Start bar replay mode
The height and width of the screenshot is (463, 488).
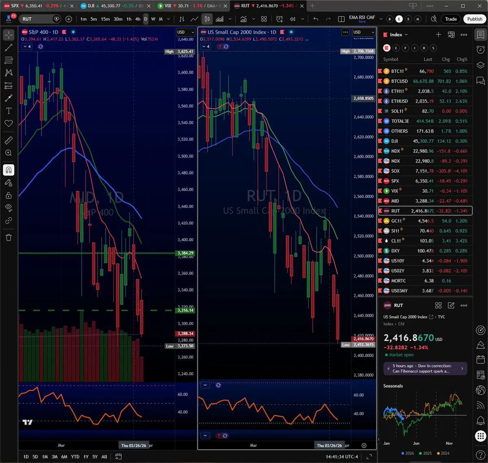pyautogui.click(x=292, y=19)
